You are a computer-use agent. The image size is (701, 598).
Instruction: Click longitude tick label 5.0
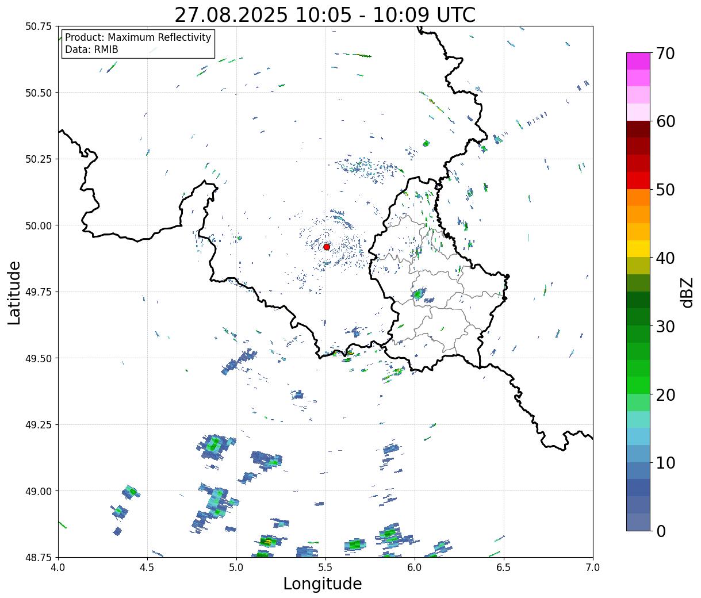point(237,568)
